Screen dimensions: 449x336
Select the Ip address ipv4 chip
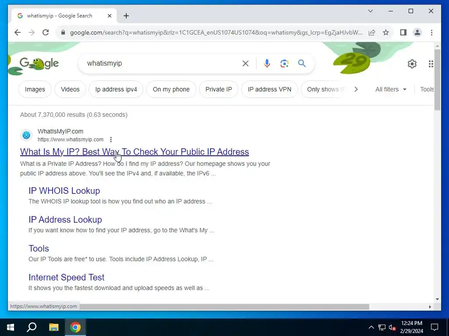coord(116,89)
